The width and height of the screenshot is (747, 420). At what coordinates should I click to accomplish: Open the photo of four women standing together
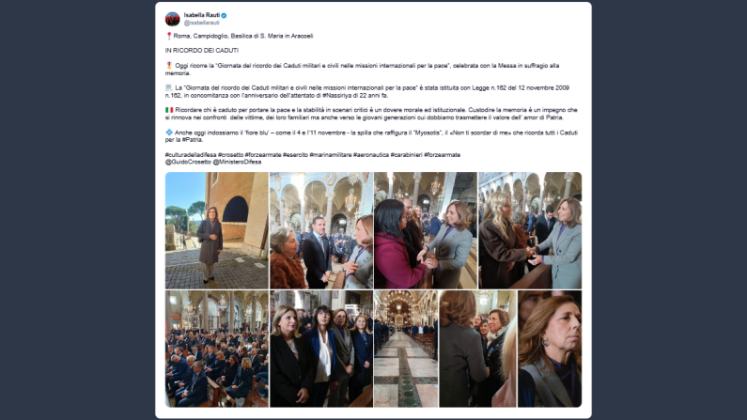321,349
